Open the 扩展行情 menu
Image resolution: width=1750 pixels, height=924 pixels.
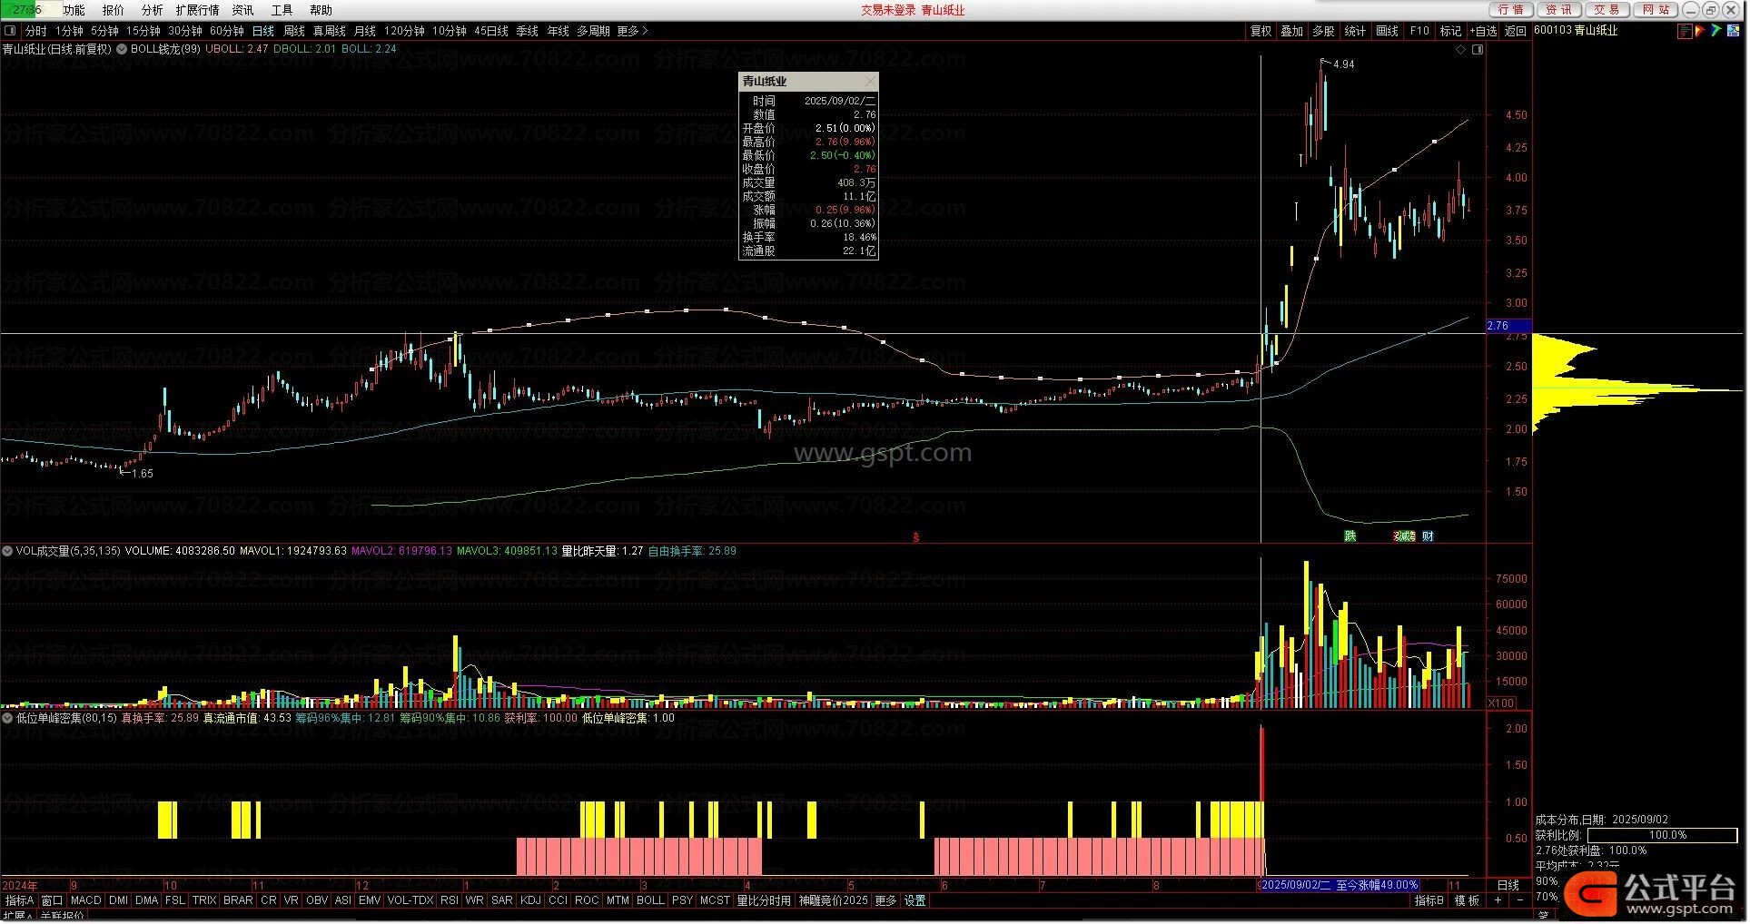point(197,10)
